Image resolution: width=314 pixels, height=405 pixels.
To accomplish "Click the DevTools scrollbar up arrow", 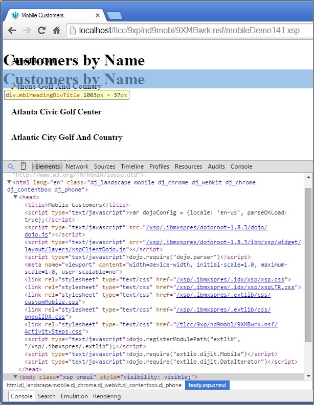I will point(308,177).
